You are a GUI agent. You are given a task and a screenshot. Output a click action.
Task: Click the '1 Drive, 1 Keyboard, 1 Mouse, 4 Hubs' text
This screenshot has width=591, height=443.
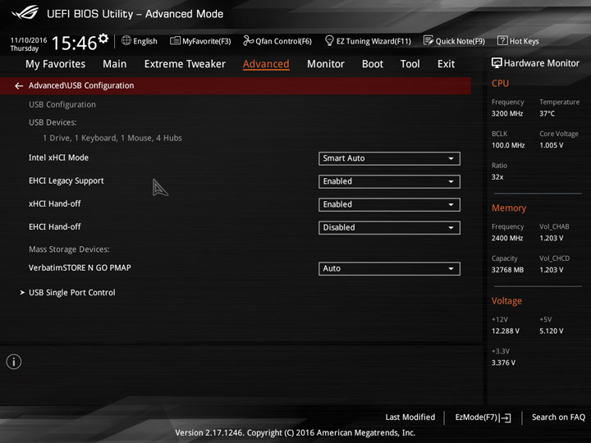tap(112, 138)
